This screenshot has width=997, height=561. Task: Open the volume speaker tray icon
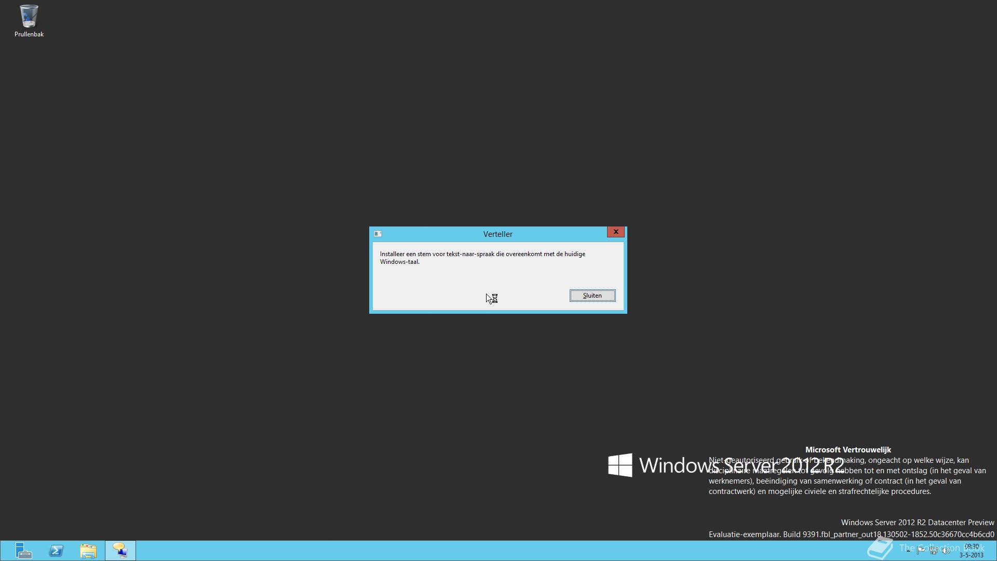946,550
